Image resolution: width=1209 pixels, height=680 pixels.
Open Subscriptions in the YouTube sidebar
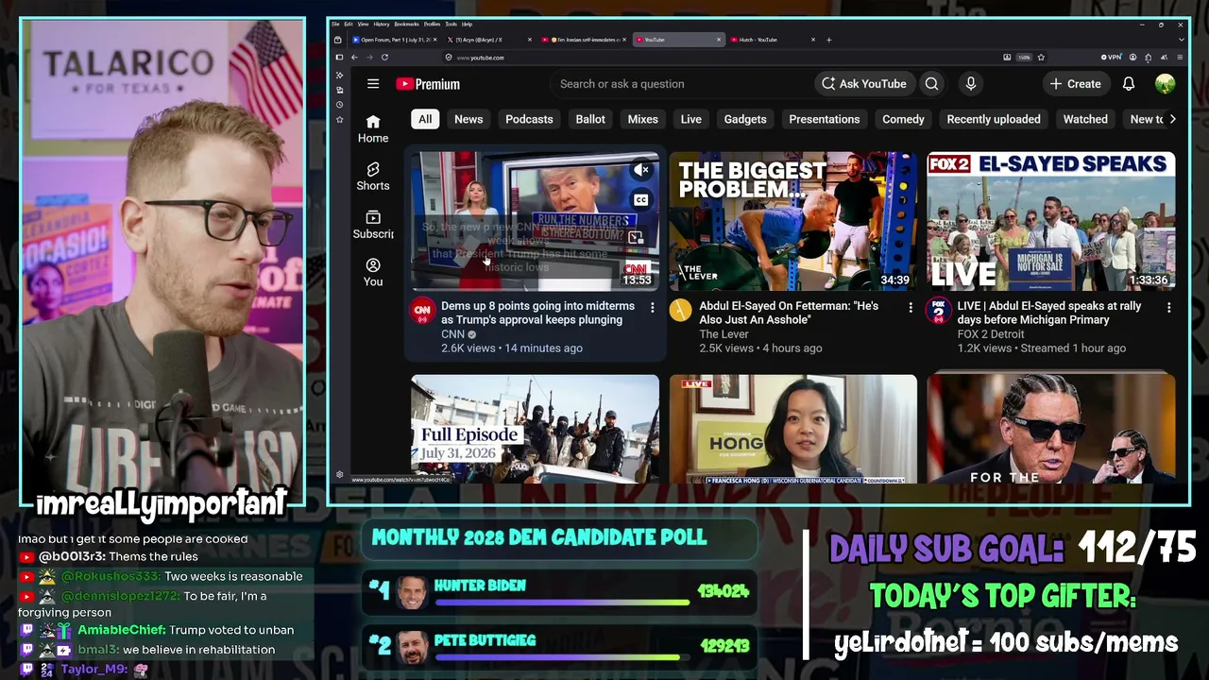point(373,225)
